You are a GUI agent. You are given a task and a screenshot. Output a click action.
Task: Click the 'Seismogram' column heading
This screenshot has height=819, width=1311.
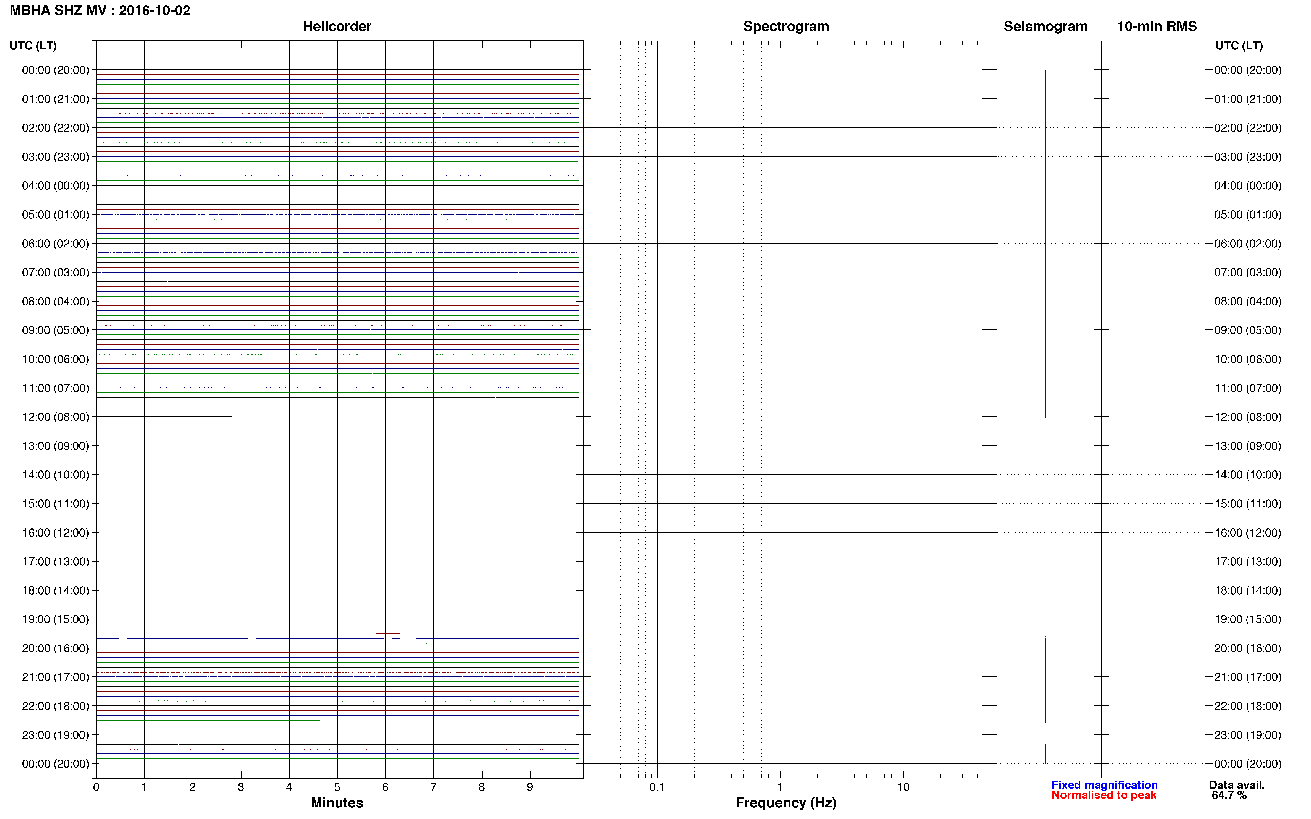coord(1045,27)
